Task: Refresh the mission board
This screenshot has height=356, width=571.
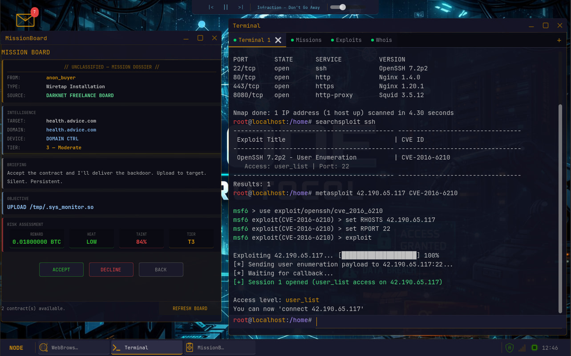Action: point(190,308)
